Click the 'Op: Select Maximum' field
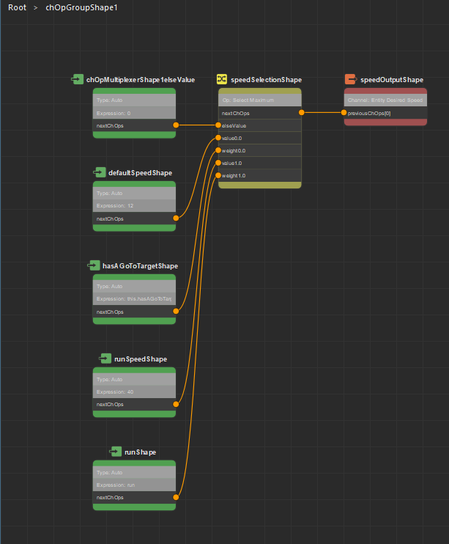 tap(260, 100)
